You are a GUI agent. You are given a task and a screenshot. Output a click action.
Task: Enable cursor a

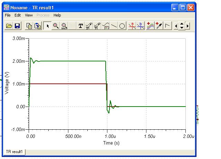click(132, 26)
